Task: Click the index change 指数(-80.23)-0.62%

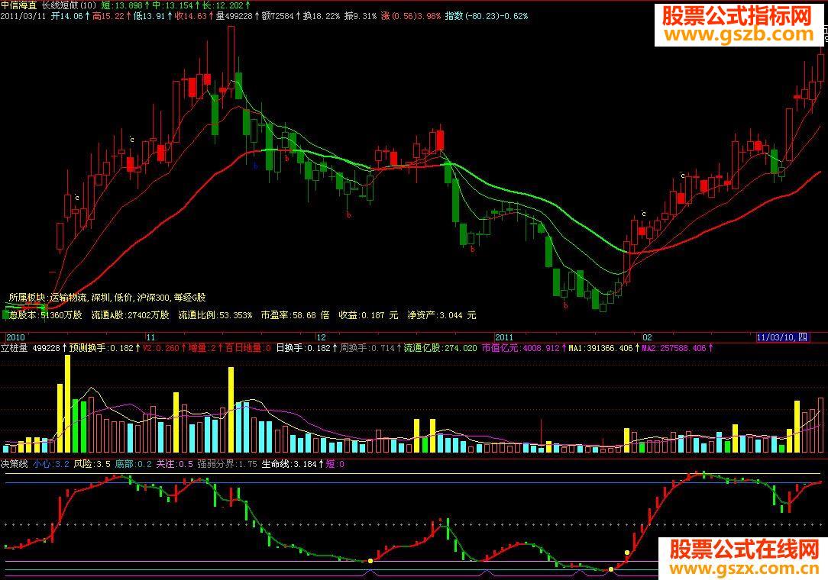Action: click(487, 16)
